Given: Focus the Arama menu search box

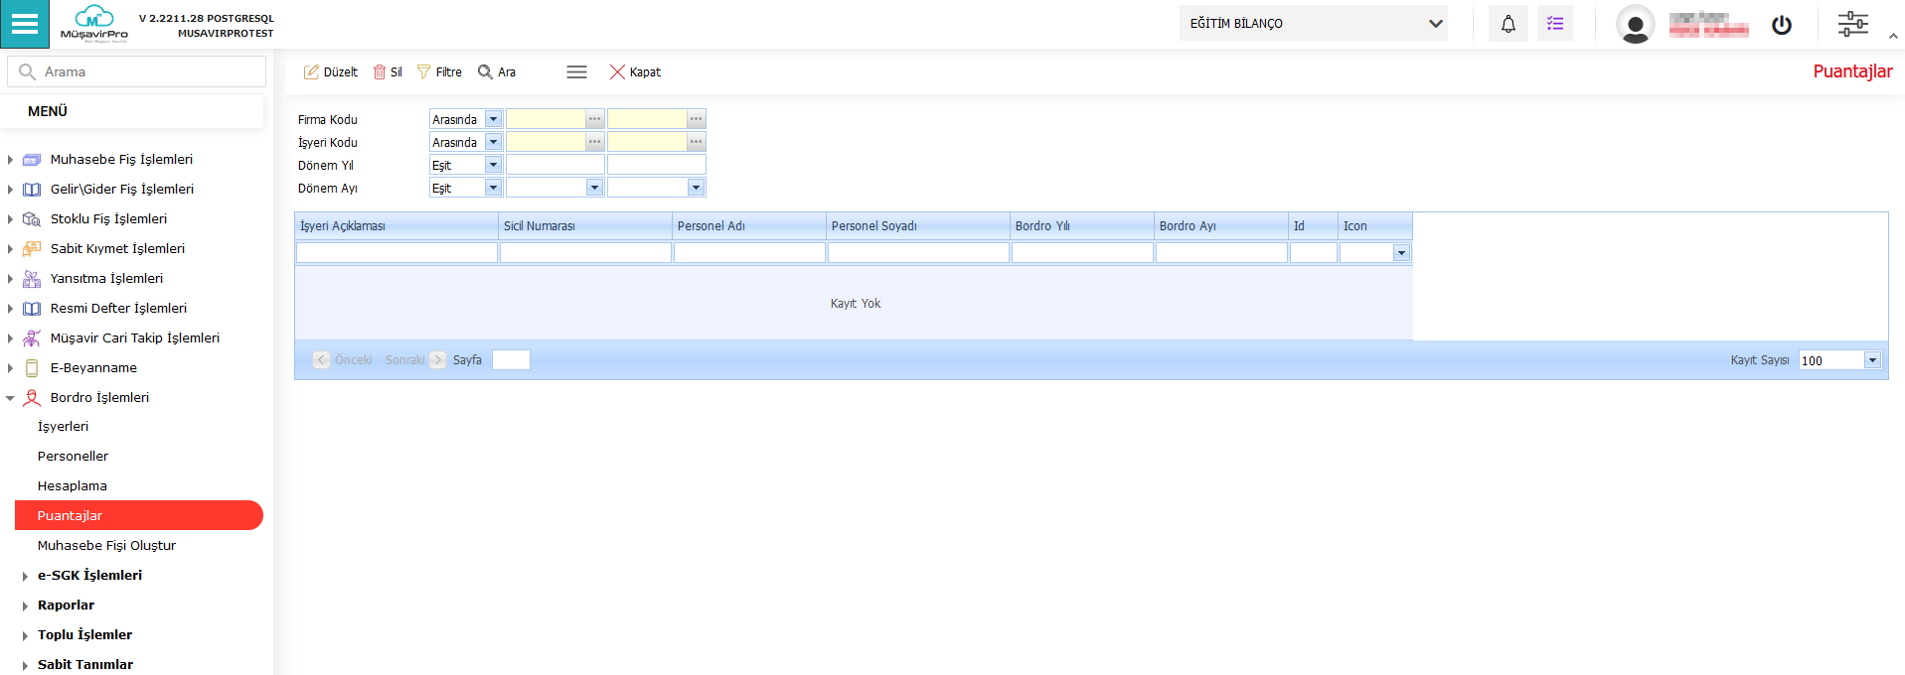Looking at the screenshot, I should tap(137, 71).
